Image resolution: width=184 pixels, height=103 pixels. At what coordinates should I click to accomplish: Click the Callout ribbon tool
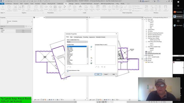(x=69, y=8)
